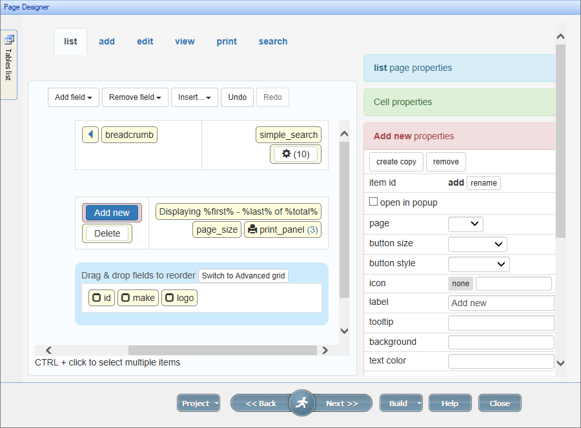Click the print_panel printer icon
The image size is (581, 428).
coord(252,229)
